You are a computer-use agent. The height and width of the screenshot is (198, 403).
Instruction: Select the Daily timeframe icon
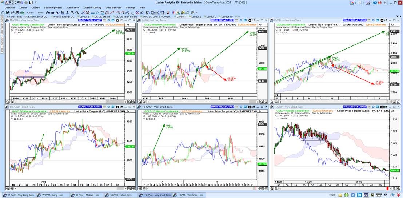(x=48, y=13)
